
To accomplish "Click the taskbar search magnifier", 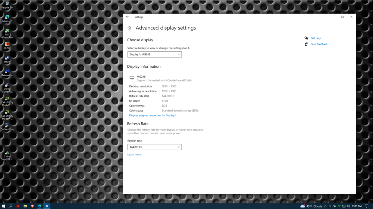I will (x=10, y=206).
